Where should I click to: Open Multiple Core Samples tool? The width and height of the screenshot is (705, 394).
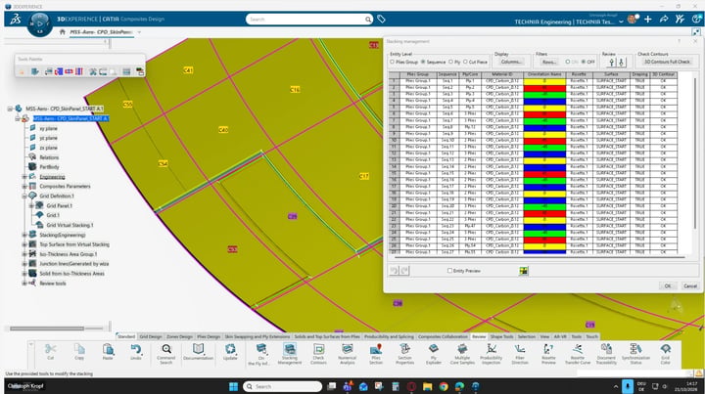[462, 349]
